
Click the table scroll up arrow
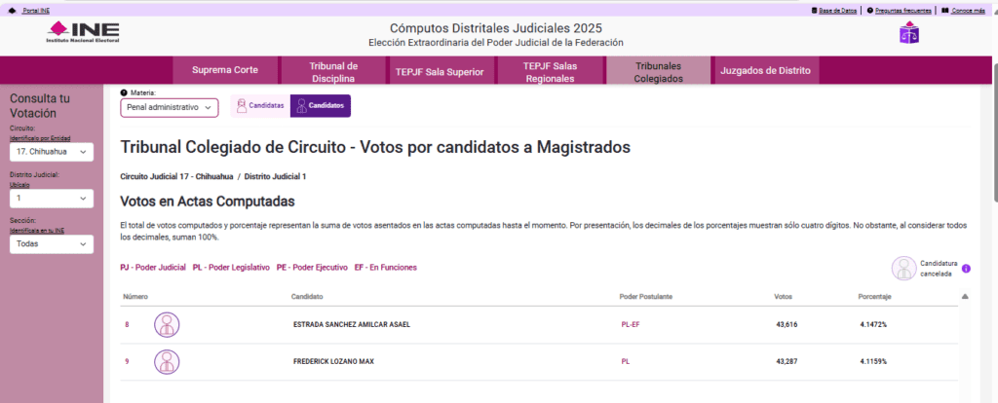965,296
